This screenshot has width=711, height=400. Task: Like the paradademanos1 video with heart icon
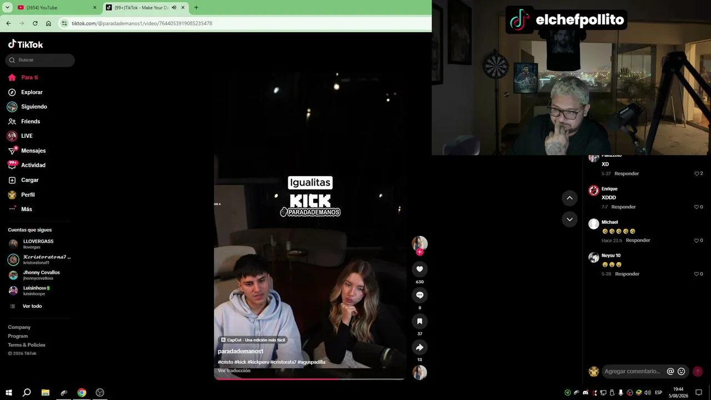coord(419,269)
